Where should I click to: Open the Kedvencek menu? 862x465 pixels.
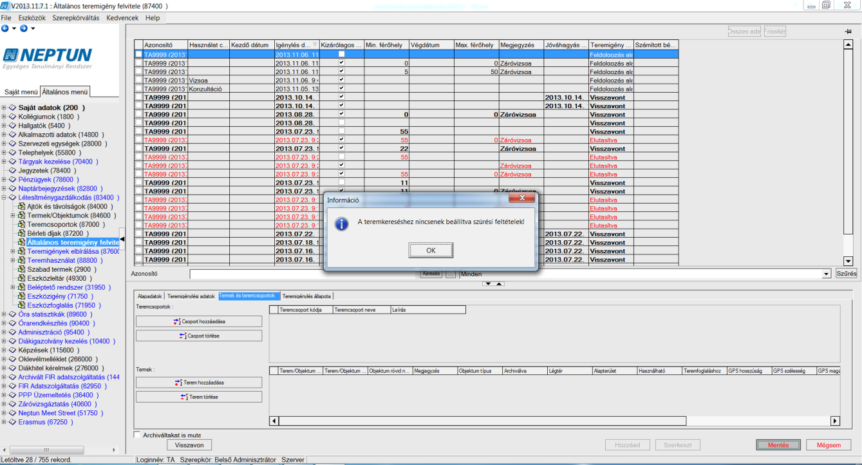tap(122, 18)
